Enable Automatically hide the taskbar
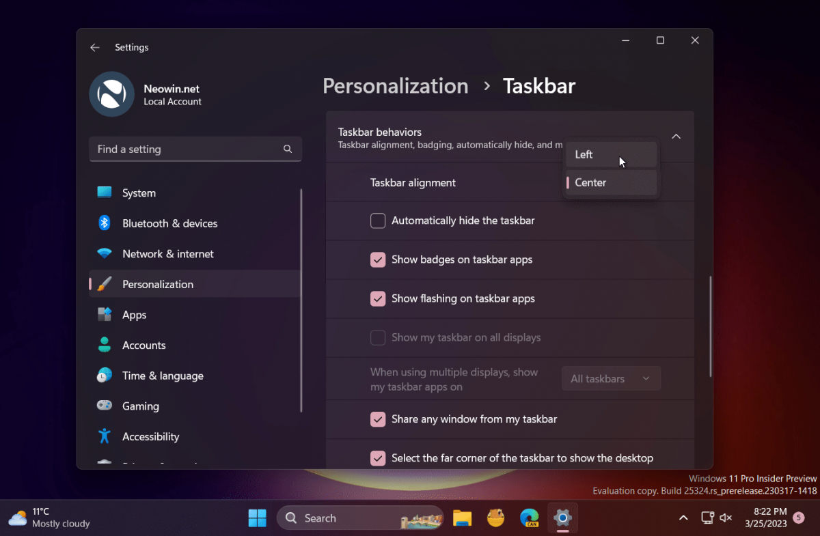Screen dimensions: 820x536 pyautogui.click(x=378, y=221)
